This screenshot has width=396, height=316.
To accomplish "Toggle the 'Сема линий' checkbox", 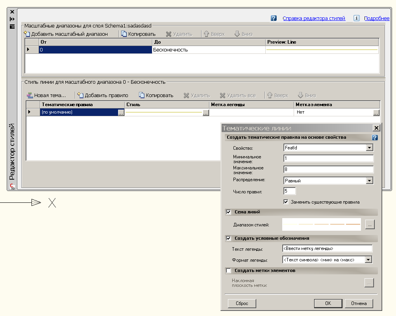I will pos(228,212).
